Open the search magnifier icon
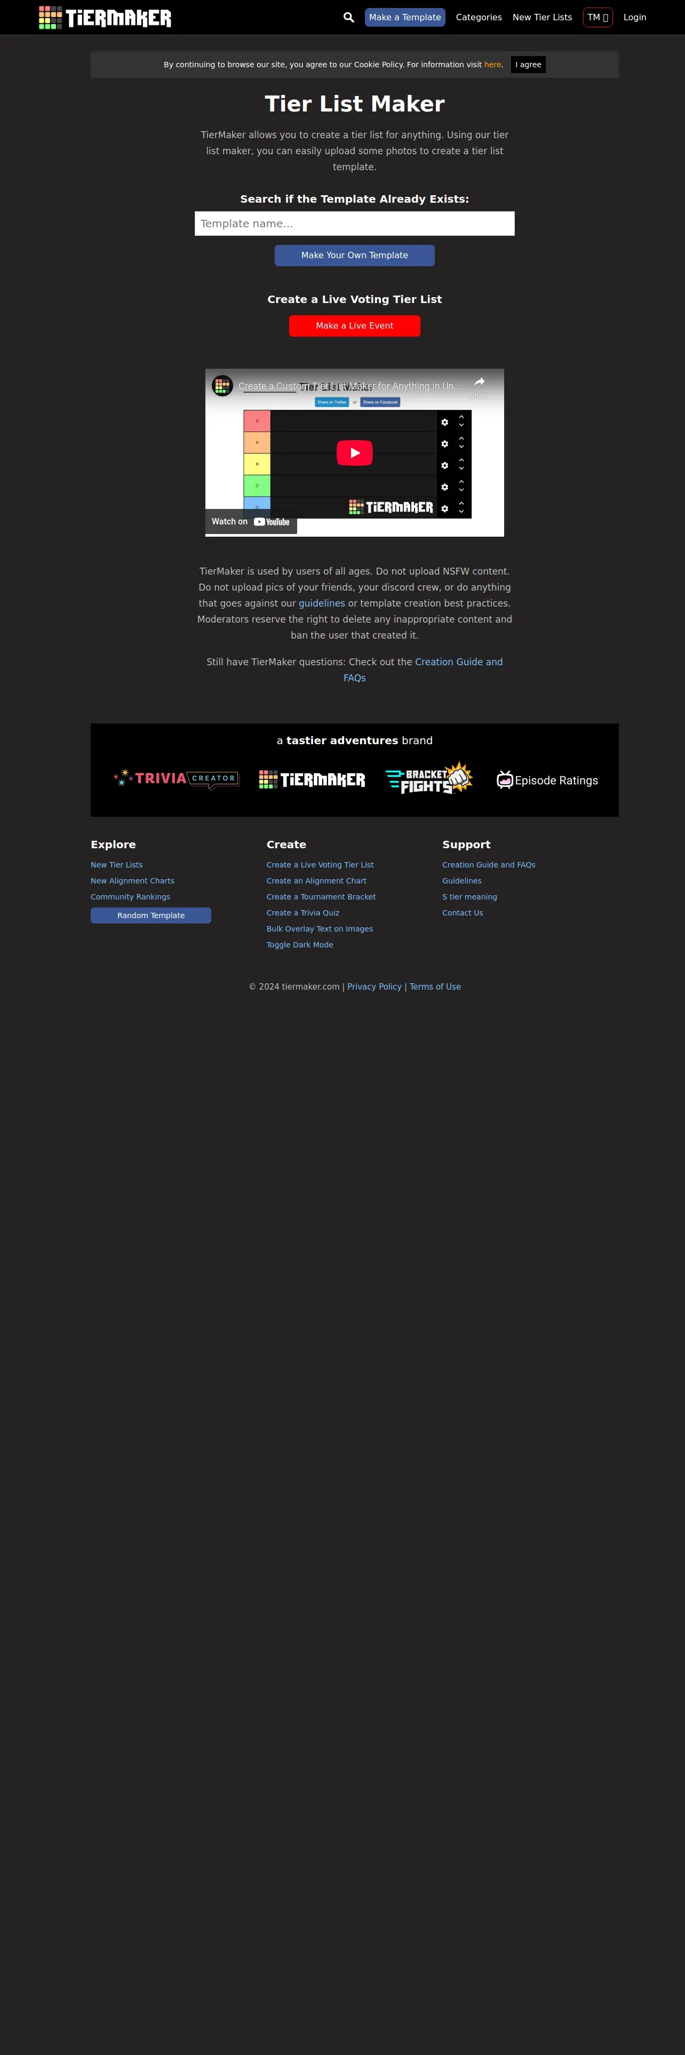685x2055 pixels. [348, 18]
